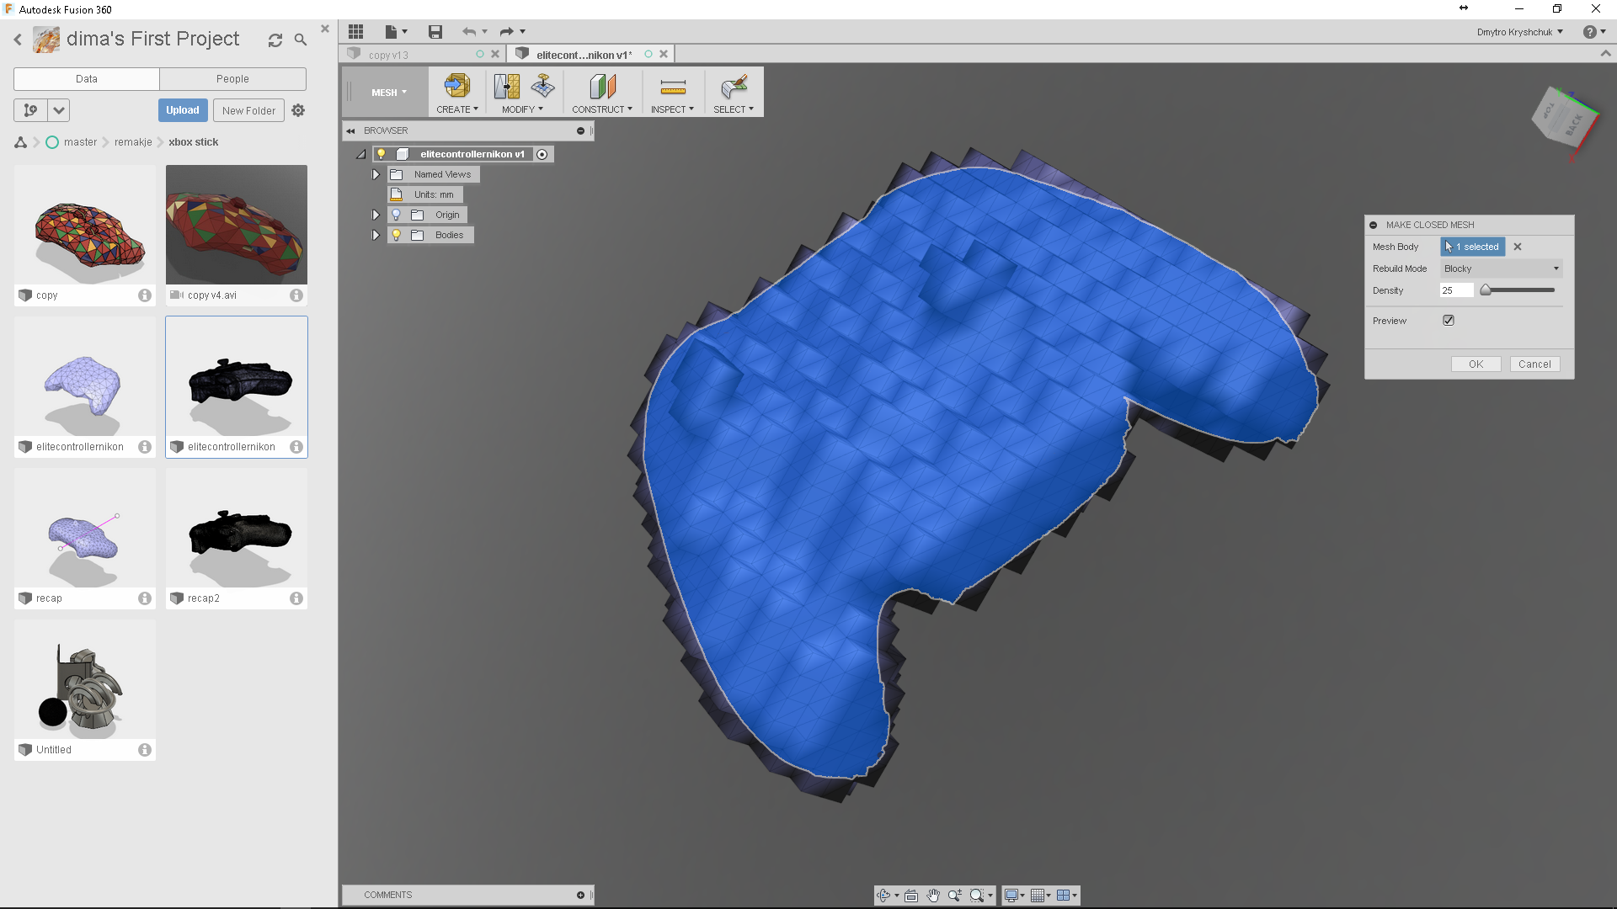
Task: Collapse the Make Closed Mesh dialog header
Action: 1374,225
